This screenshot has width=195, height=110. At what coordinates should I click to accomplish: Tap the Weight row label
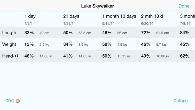click(9, 44)
